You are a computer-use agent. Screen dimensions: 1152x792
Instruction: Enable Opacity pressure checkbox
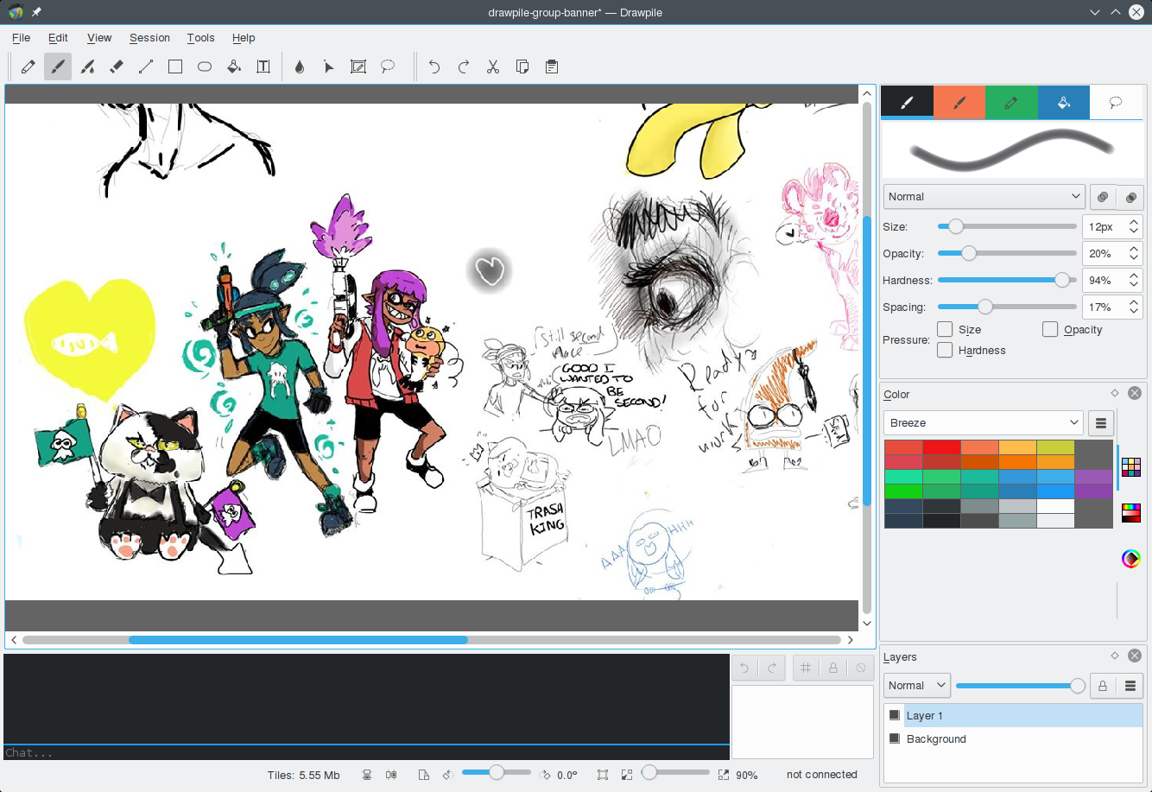[x=1050, y=329]
